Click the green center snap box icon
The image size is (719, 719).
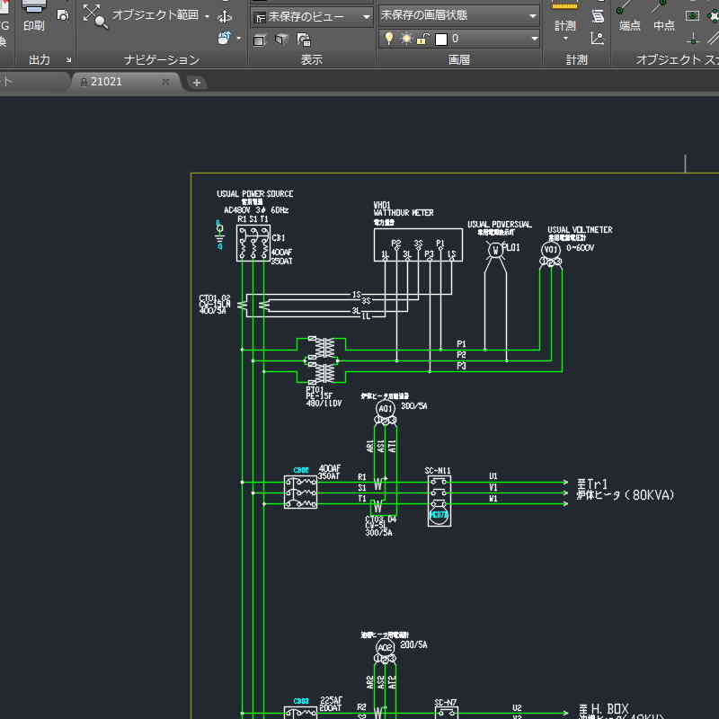pyautogui.click(x=692, y=16)
